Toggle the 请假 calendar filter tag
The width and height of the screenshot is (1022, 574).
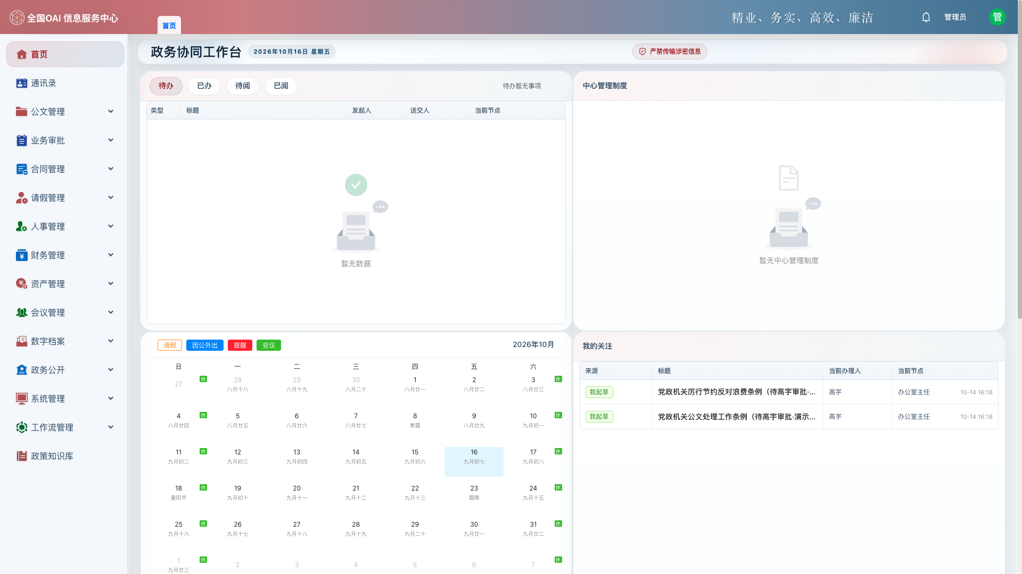coord(170,345)
